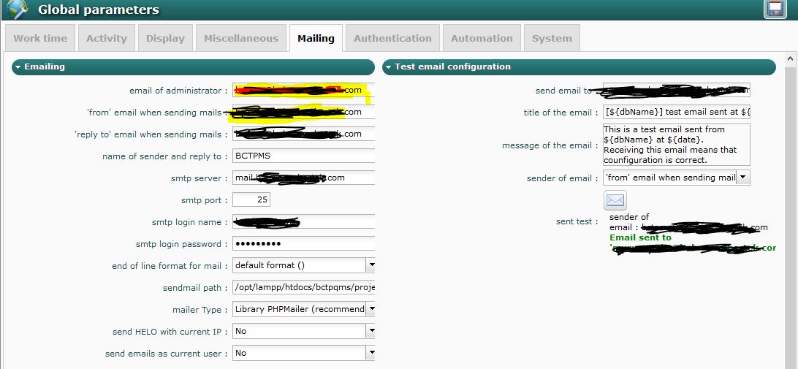Click the email of administrator field
The image size is (798, 369).
(x=304, y=90)
